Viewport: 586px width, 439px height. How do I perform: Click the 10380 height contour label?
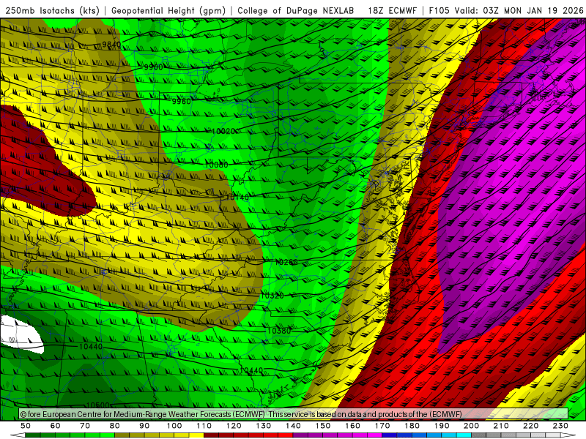click(279, 331)
